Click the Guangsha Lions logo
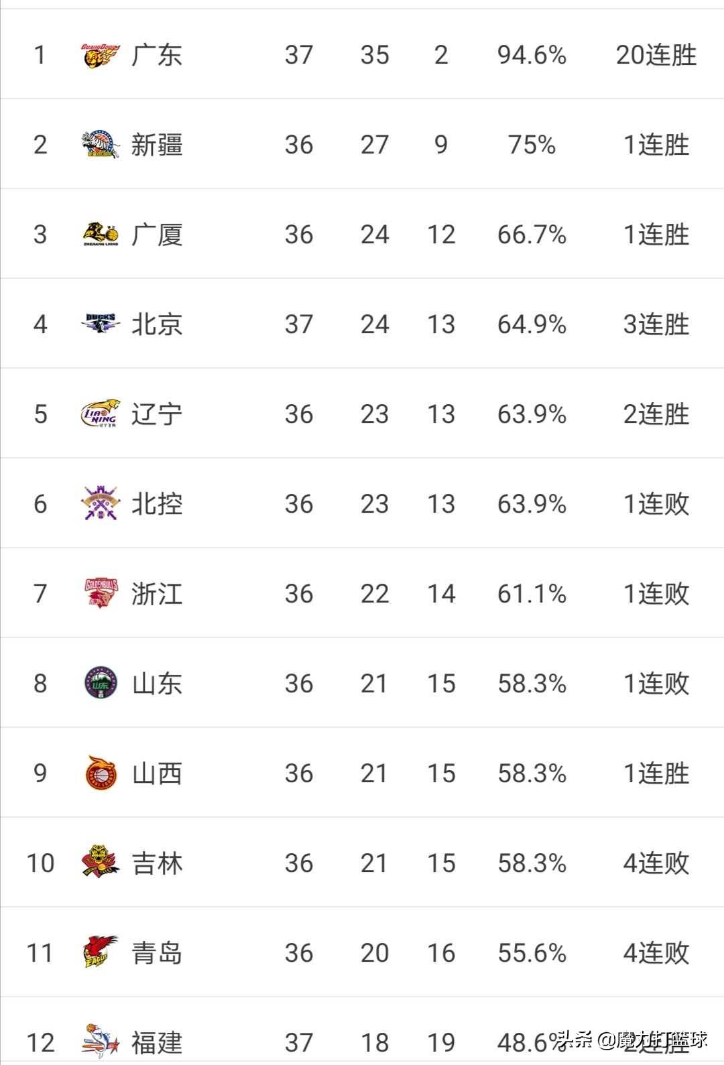The height and width of the screenshot is (1065, 724). [x=101, y=235]
